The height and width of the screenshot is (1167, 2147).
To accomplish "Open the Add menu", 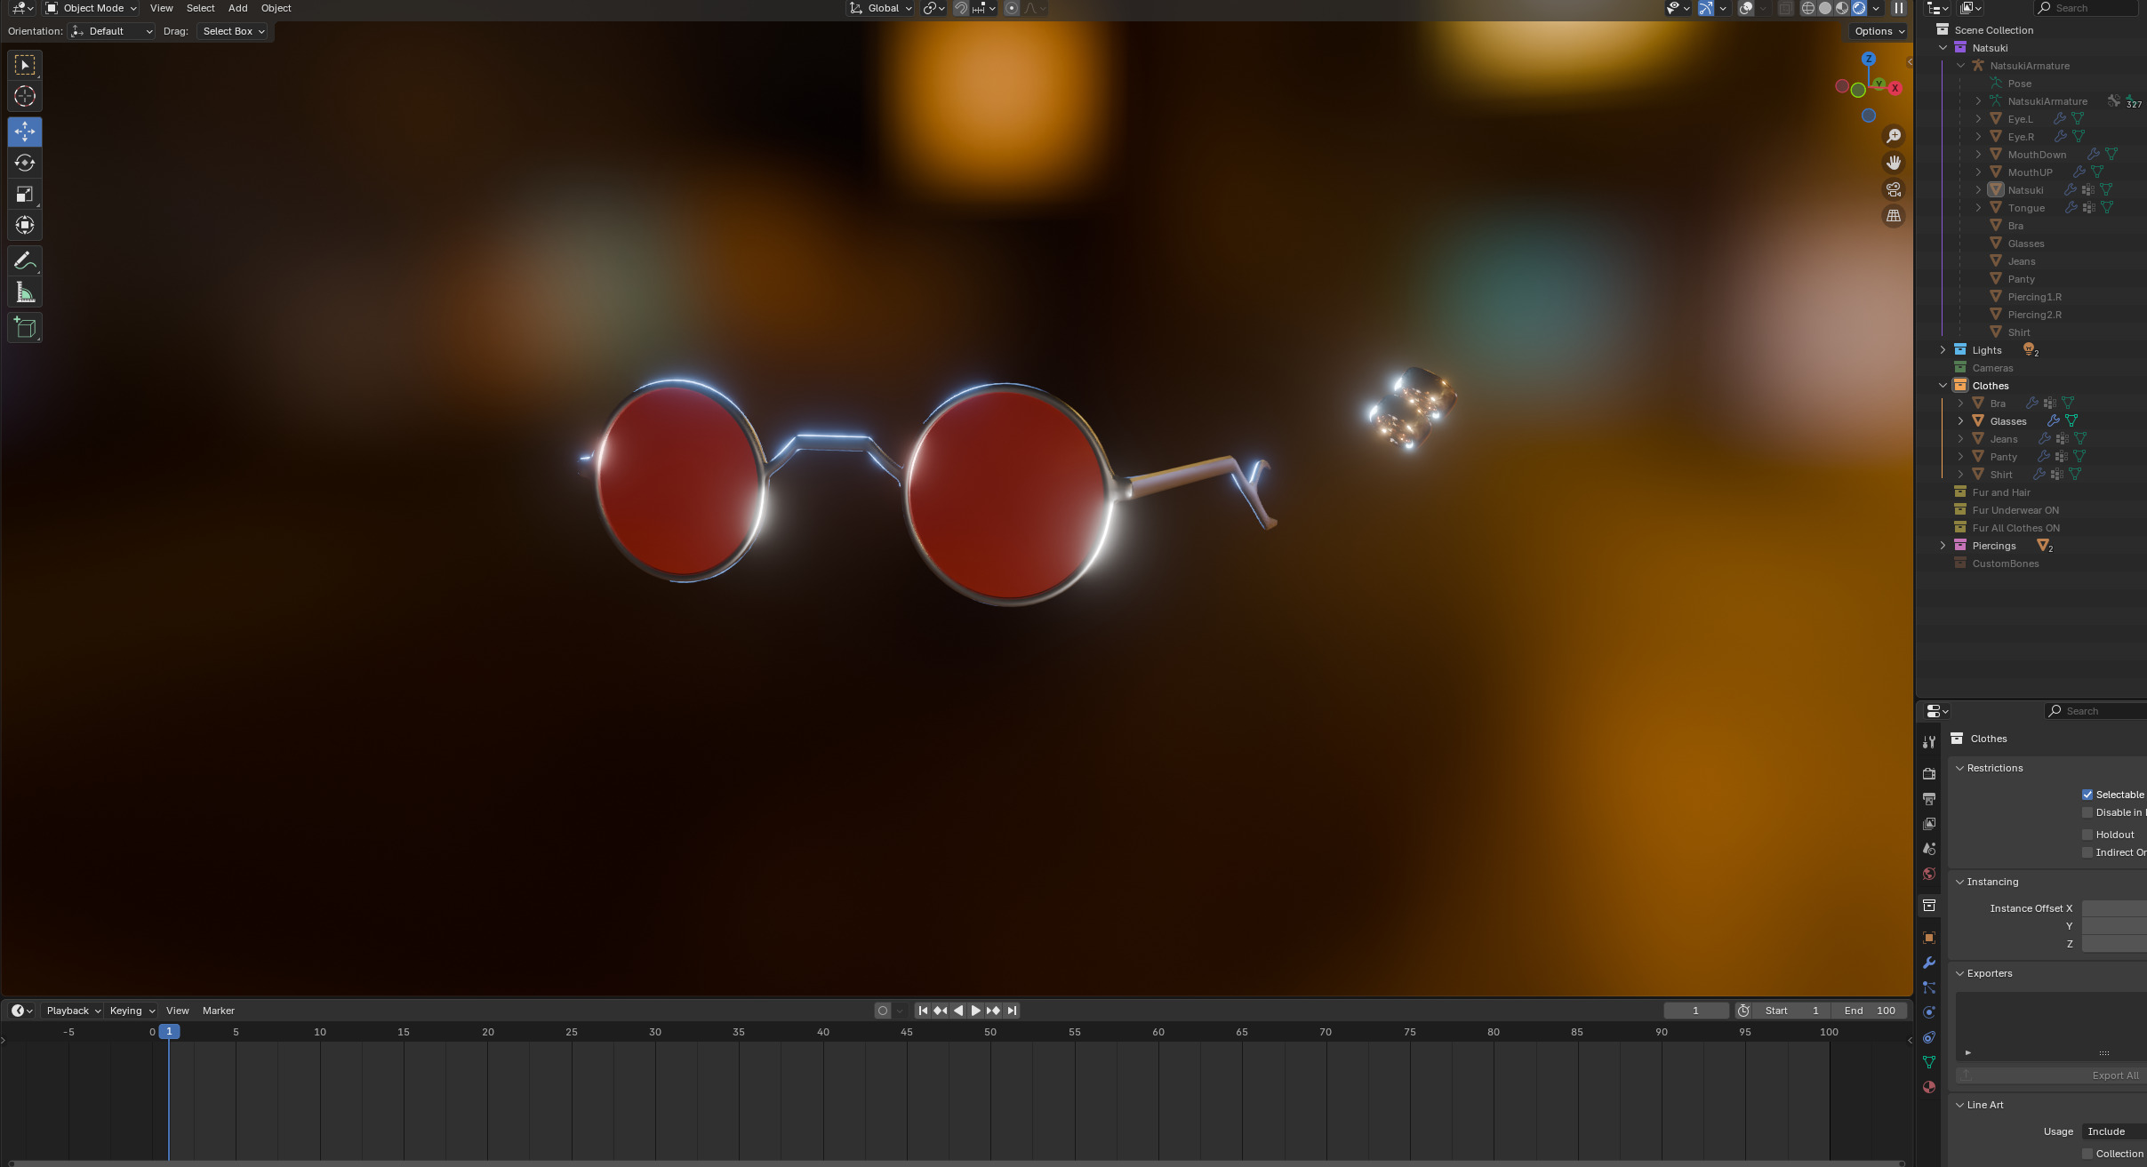I will [237, 8].
